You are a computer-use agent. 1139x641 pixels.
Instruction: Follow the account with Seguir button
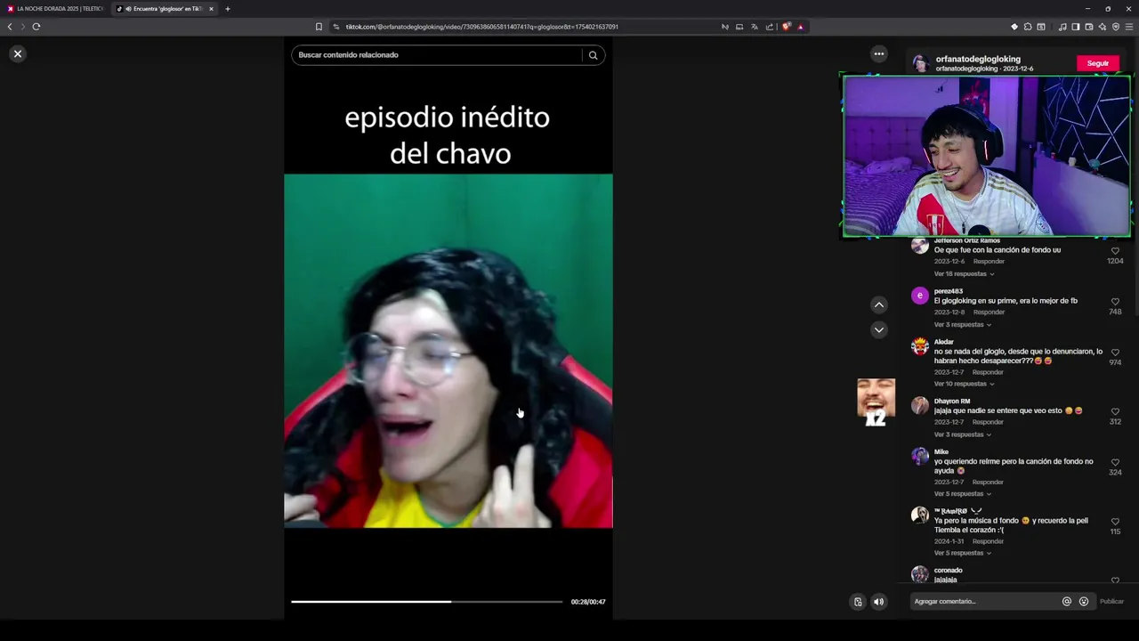point(1098,63)
